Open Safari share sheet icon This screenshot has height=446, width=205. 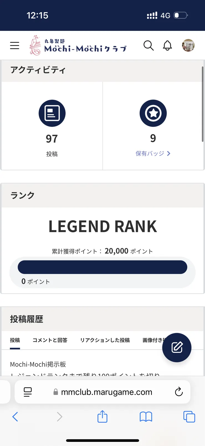click(102, 417)
